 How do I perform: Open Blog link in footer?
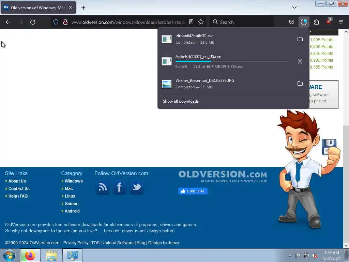point(141,243)
